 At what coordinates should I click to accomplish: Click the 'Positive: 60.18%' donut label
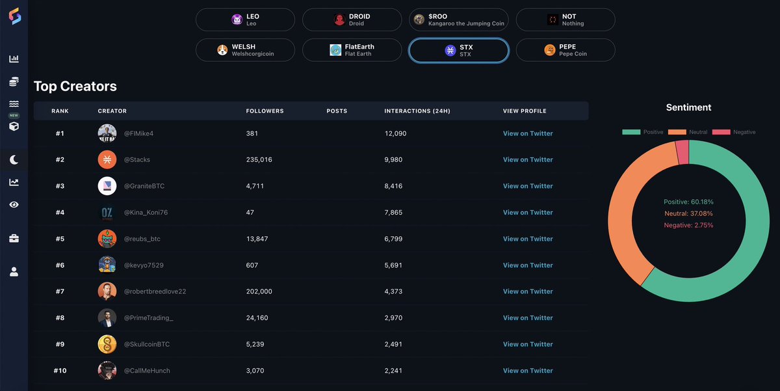pos(689,202)
